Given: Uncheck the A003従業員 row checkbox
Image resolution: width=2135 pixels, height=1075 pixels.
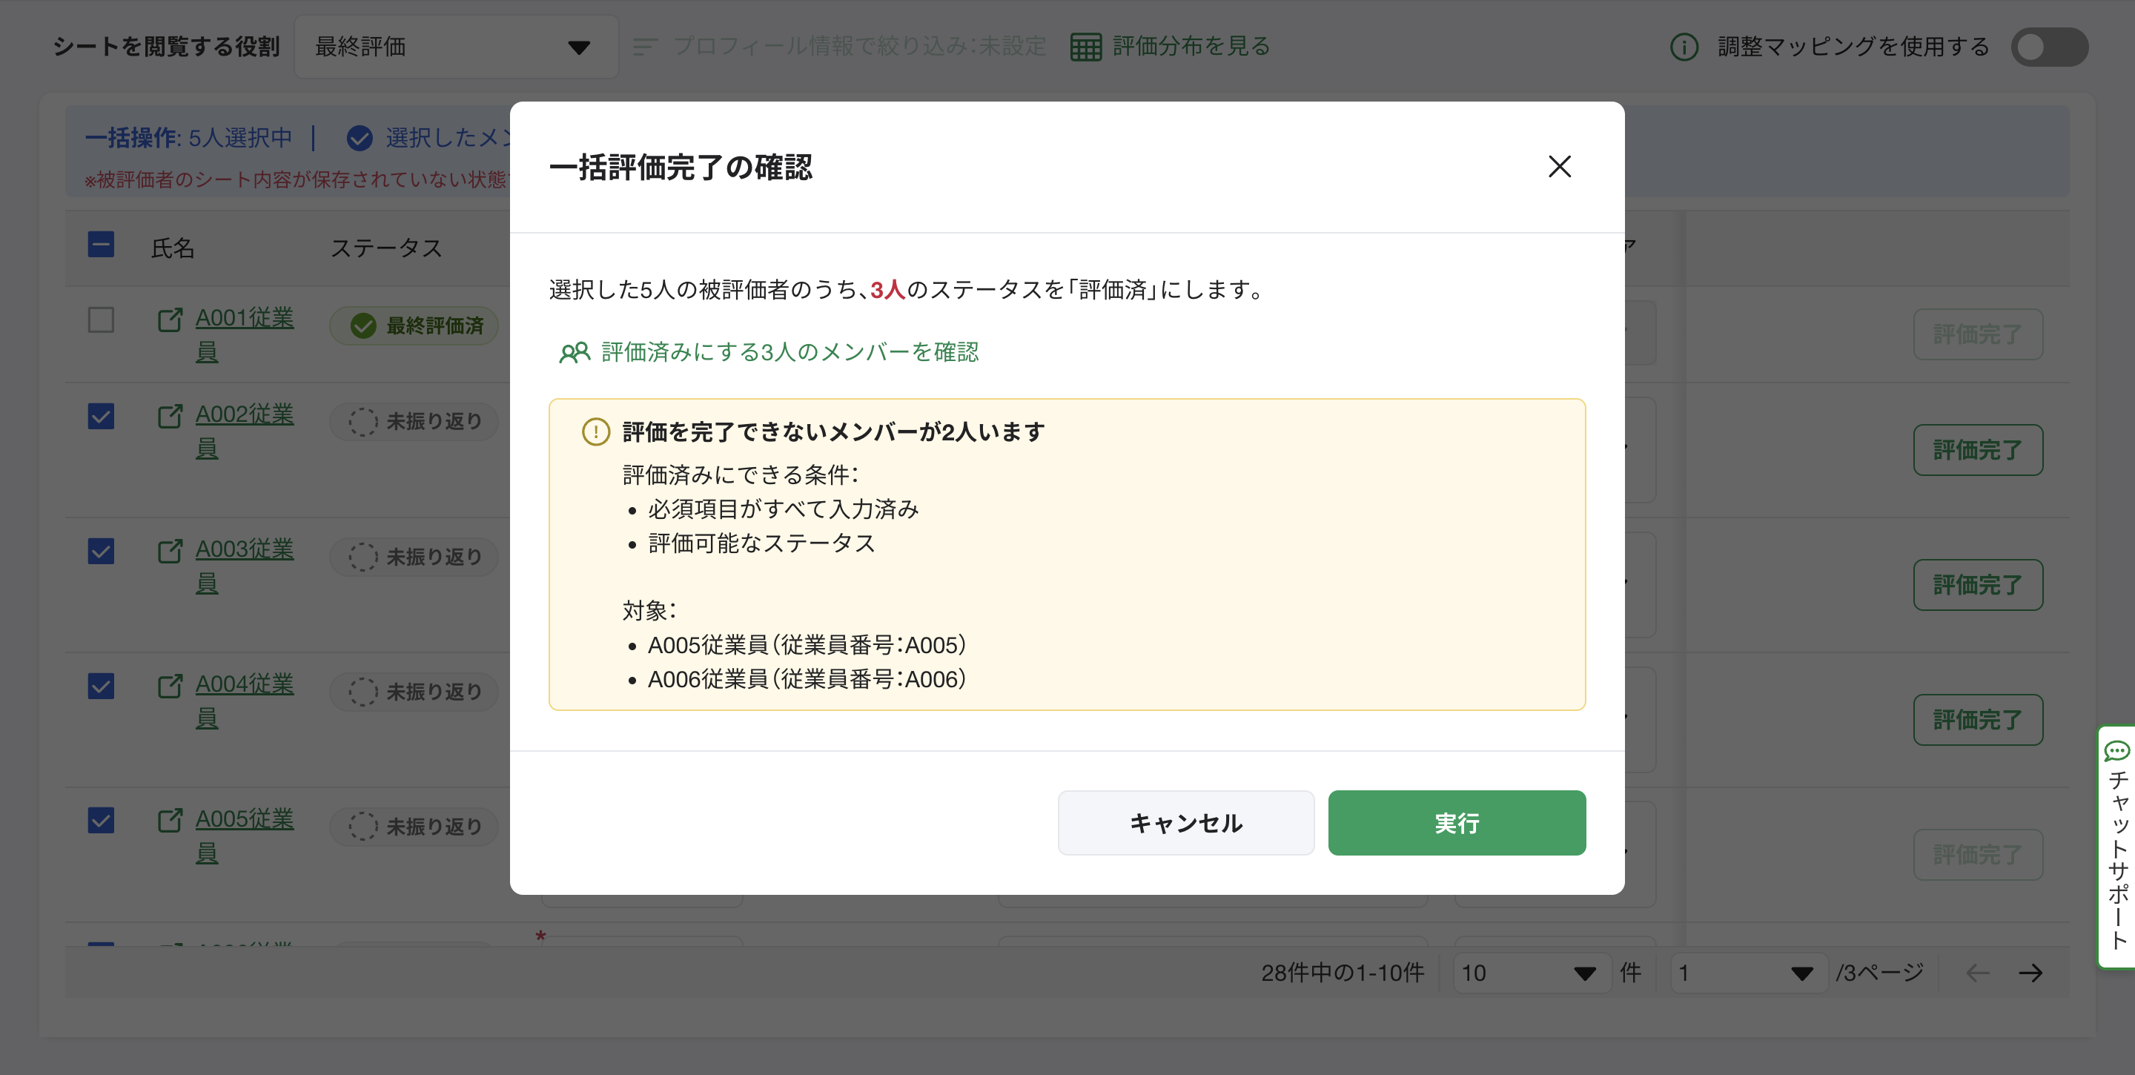Looking at the screenshot, I should click(101, 551).
